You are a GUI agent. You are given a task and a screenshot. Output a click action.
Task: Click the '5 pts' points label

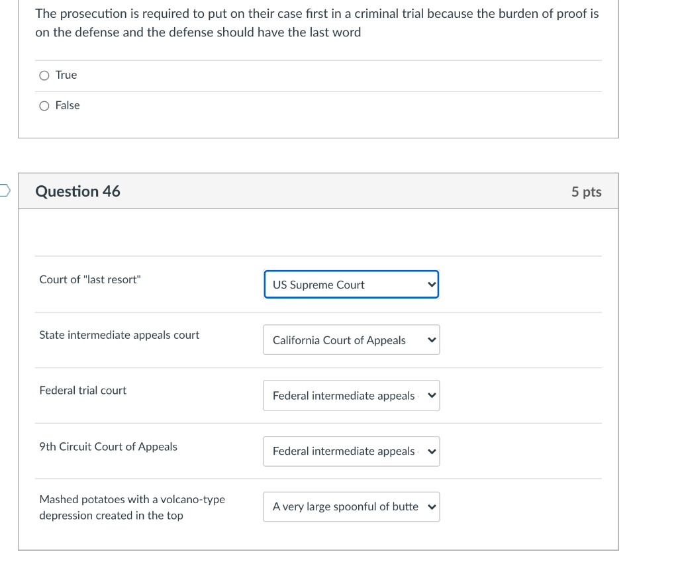coord(587,192)
